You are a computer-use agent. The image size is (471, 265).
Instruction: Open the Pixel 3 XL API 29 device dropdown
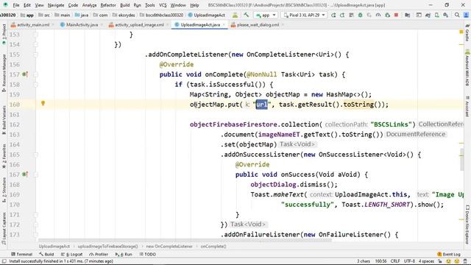click(304, 15)
